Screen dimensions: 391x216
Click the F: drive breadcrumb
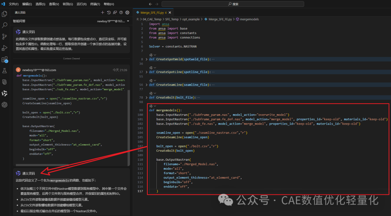tap(138, 19)
